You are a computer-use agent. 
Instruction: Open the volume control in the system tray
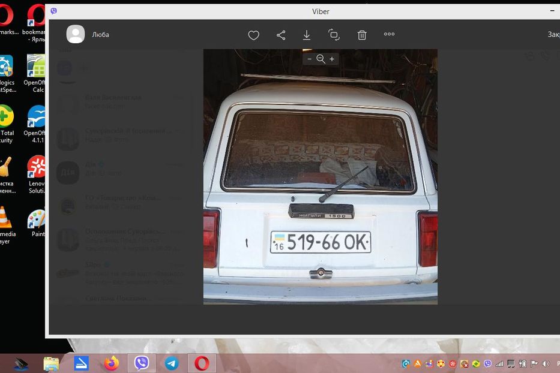(x=546, y=364)
